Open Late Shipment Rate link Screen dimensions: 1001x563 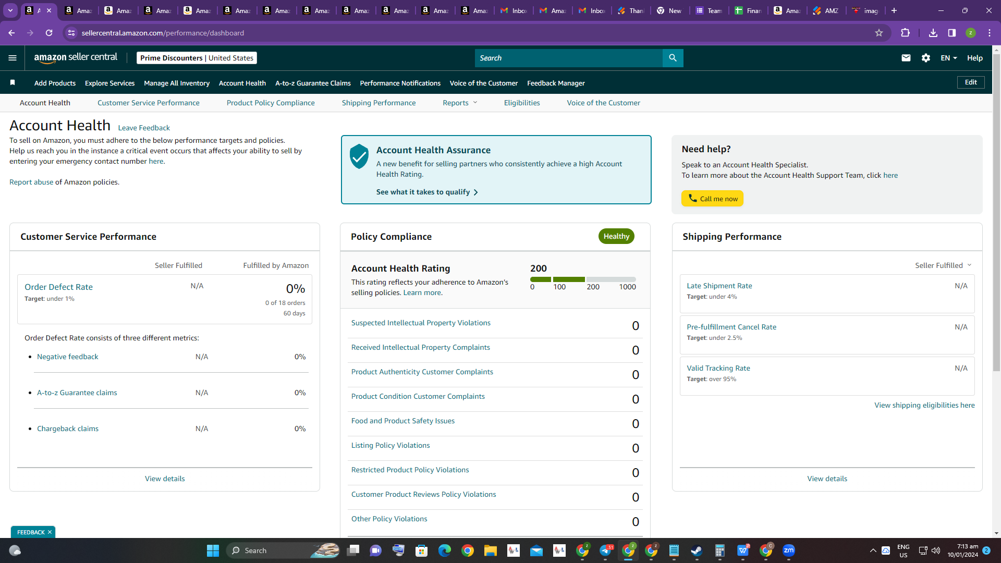(719, 286)
